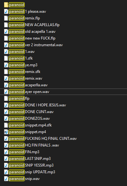Select audio icon of paranoid 1 please.wav

point(6,11)
